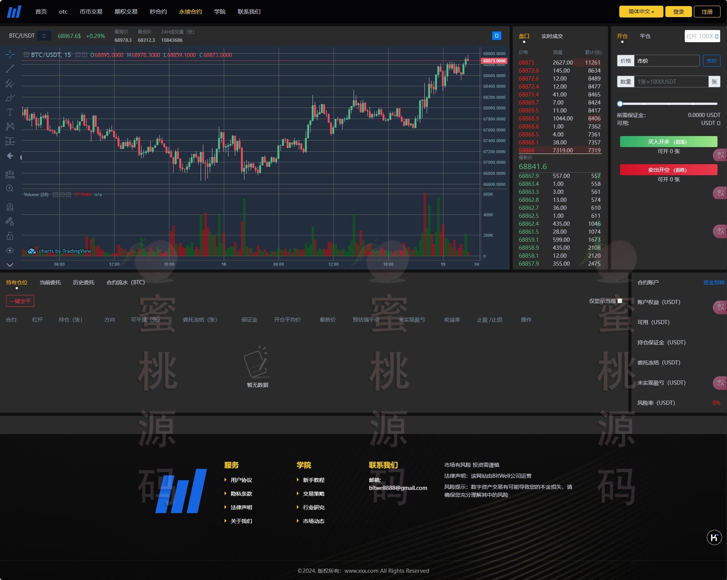Click the red 卖出开空 button
Image resolution: width=727 pixels, height=580 pixels.
tap(668, 170)
